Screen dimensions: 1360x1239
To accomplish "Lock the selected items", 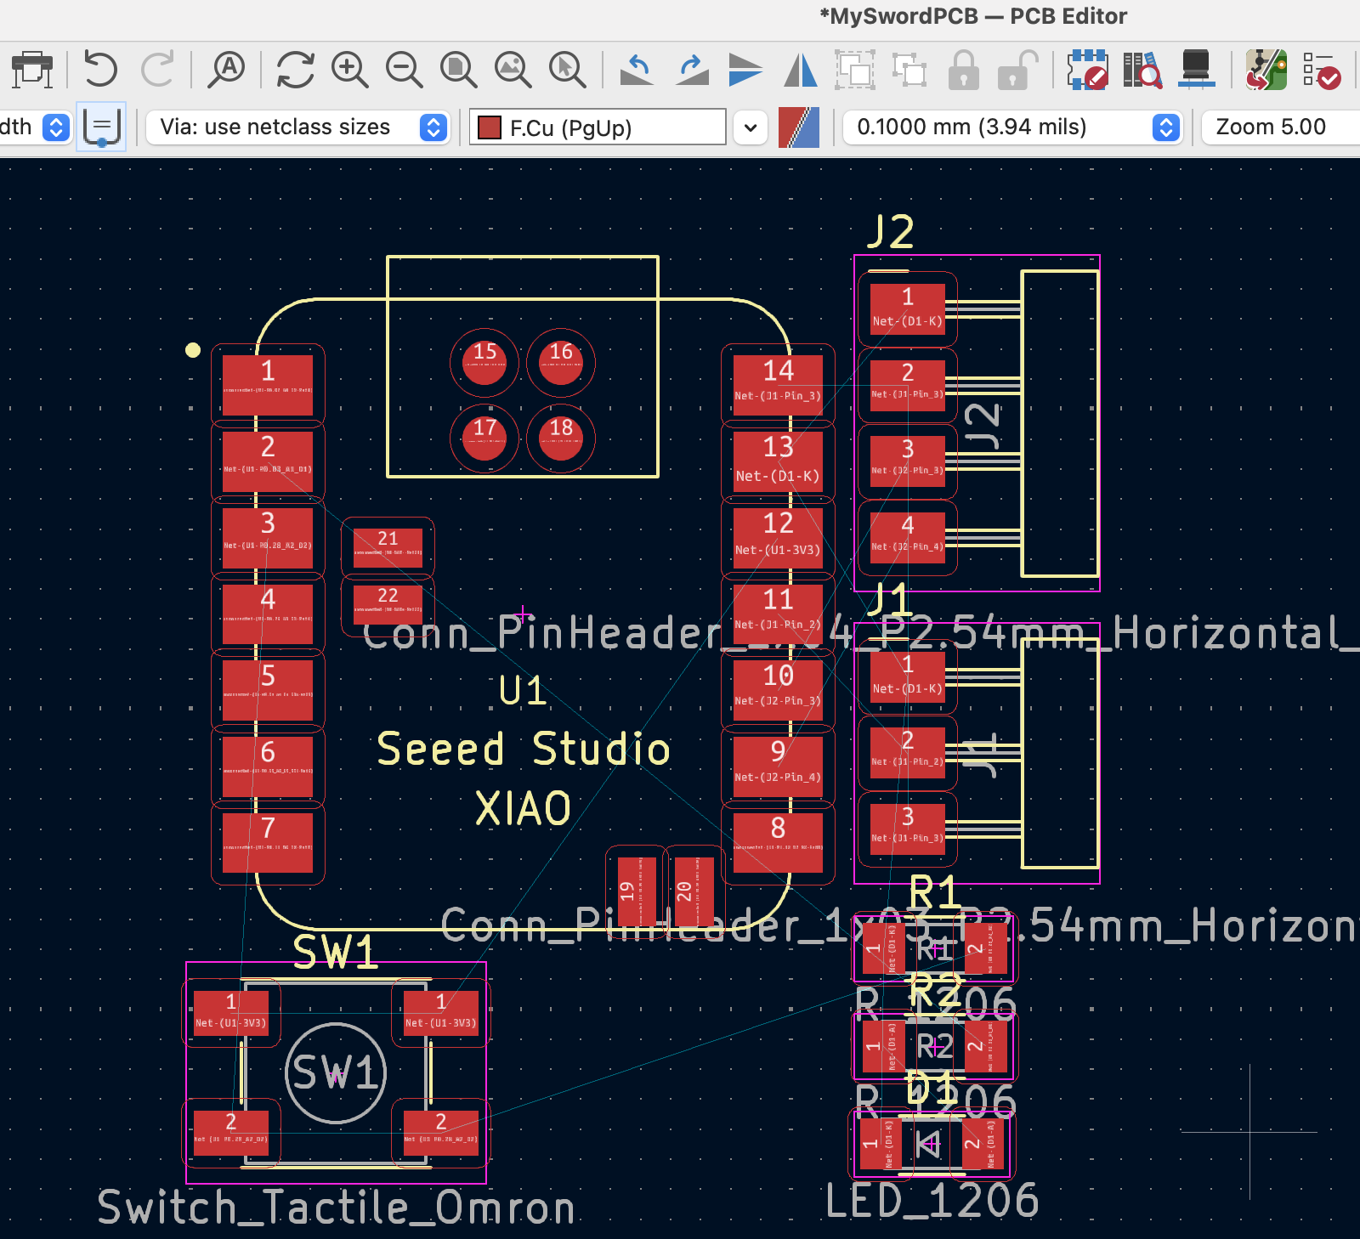I will [963, 70].
